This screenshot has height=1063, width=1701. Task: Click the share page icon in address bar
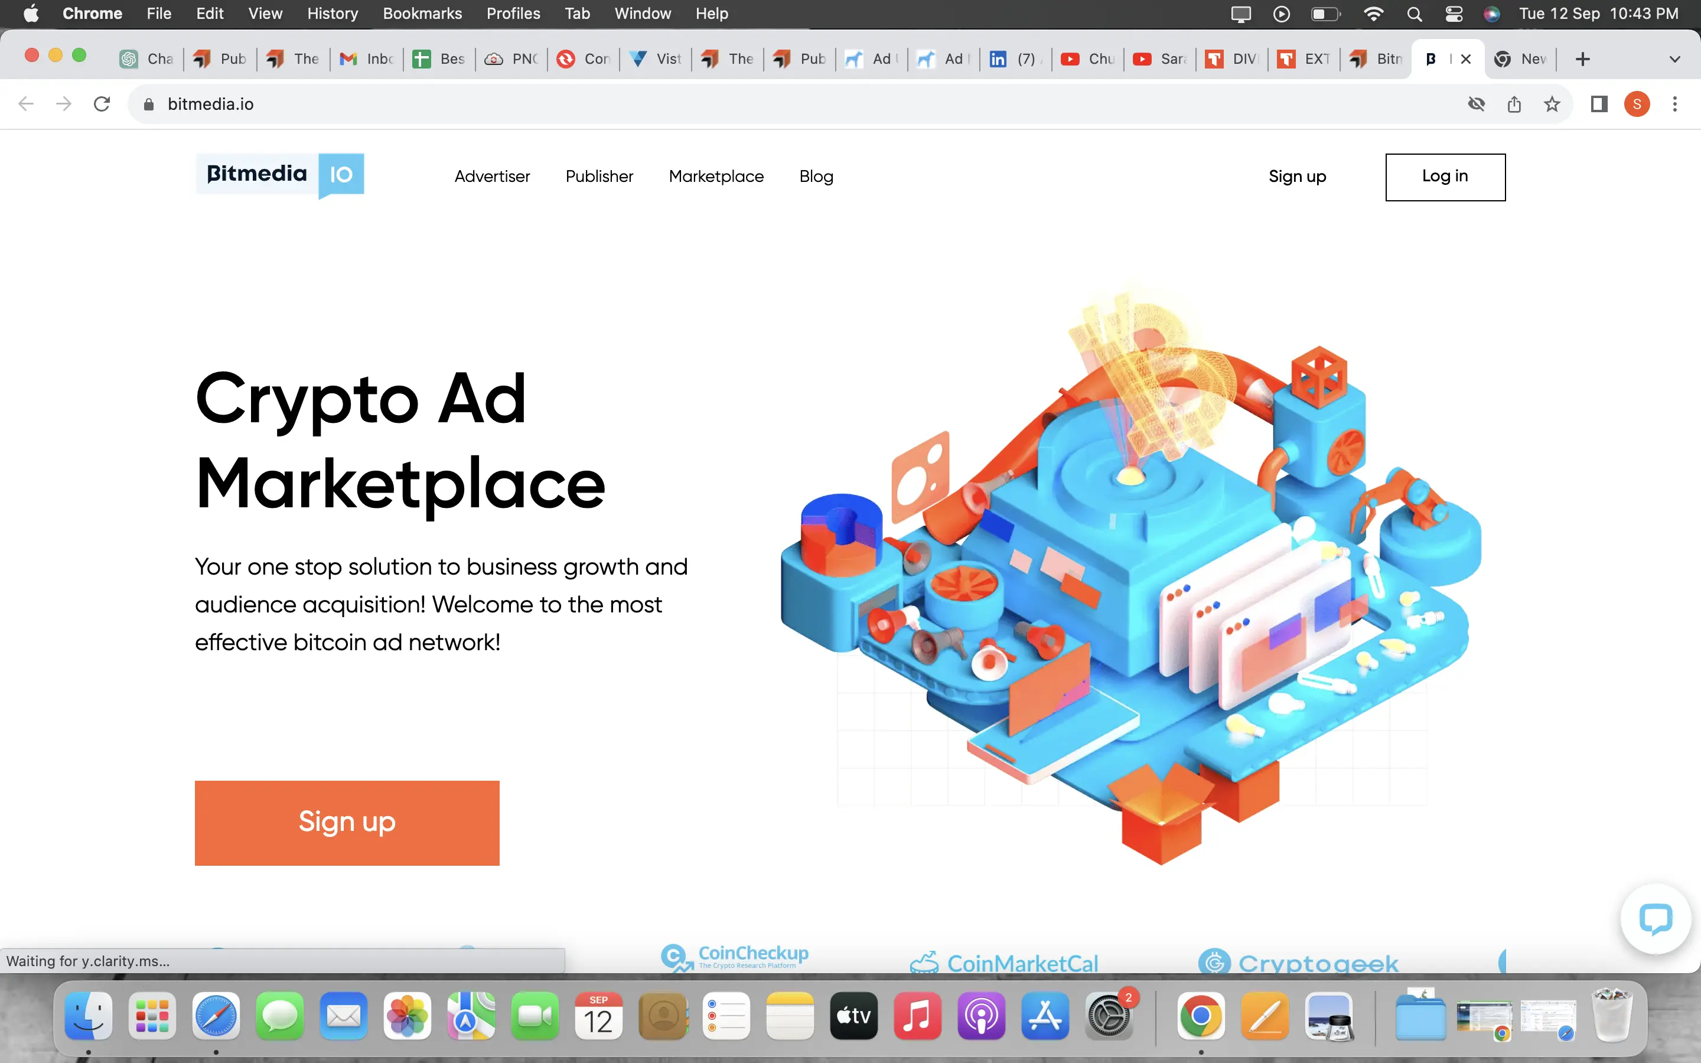[1514, 104]
